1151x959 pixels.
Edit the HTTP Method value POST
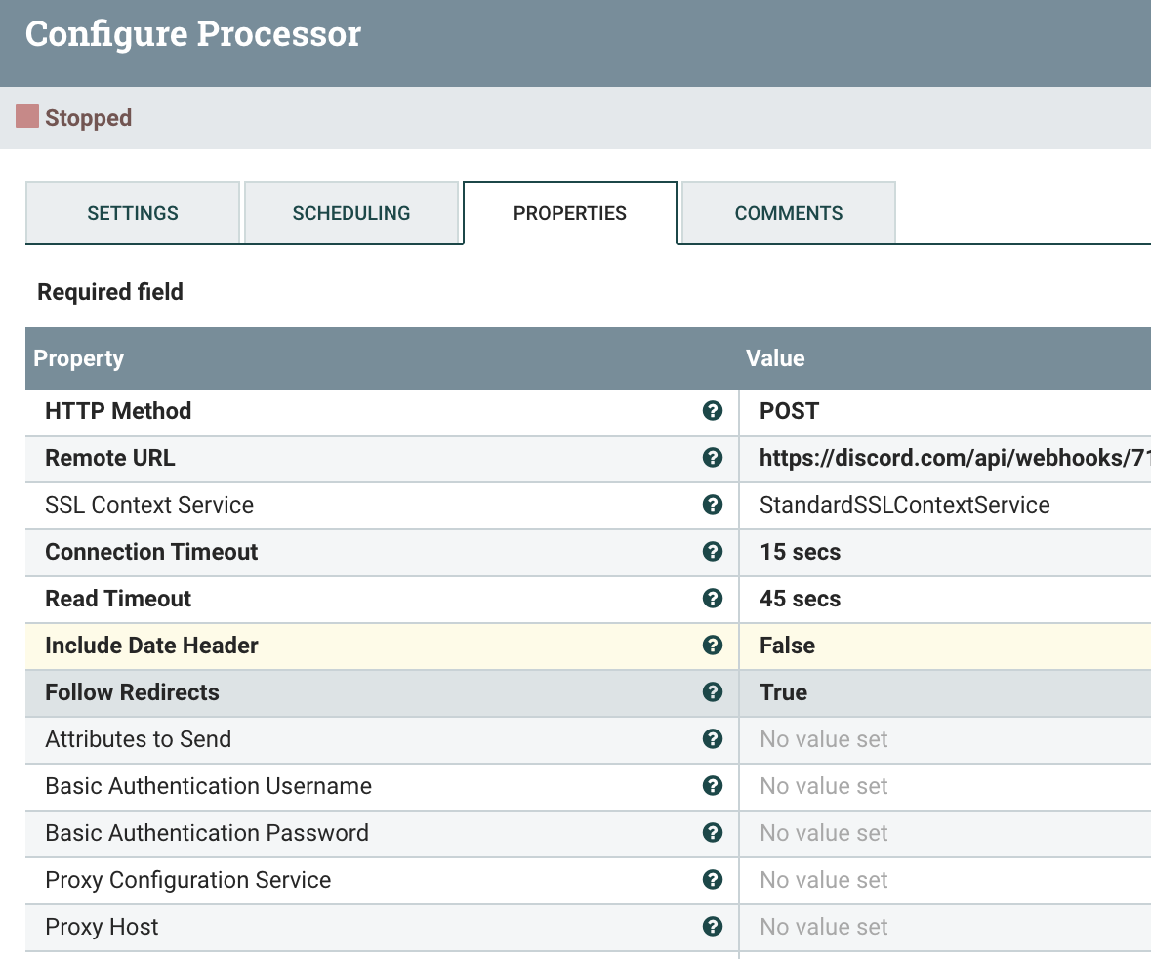pos(790,411)
